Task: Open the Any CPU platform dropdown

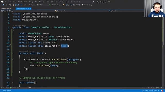Action: click(x=42, y=5)
